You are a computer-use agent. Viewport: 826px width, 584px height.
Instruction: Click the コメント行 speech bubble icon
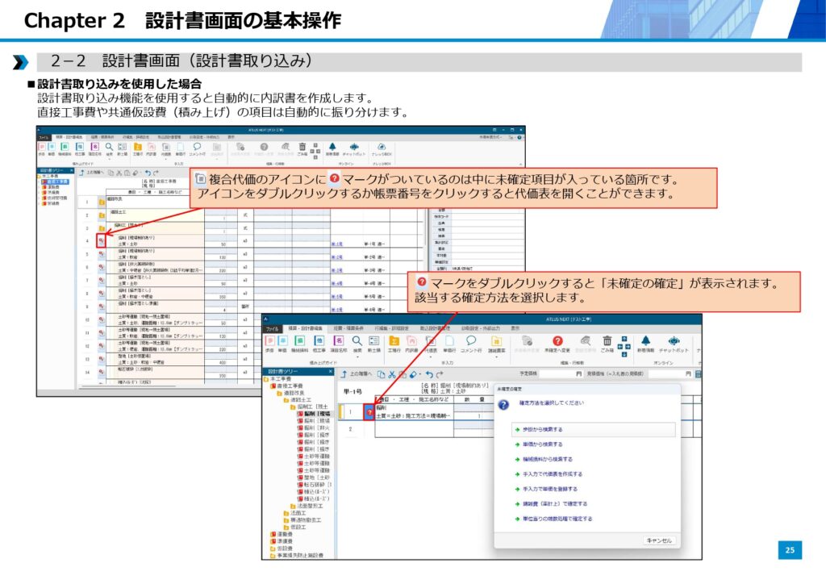(x=470, y=342)
